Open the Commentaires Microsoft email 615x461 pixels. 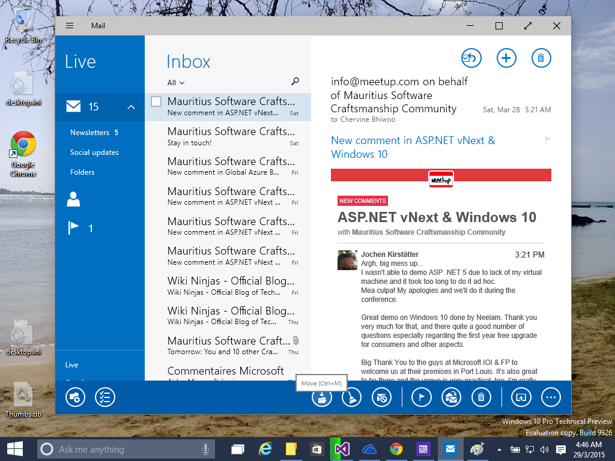click(228, 372)
